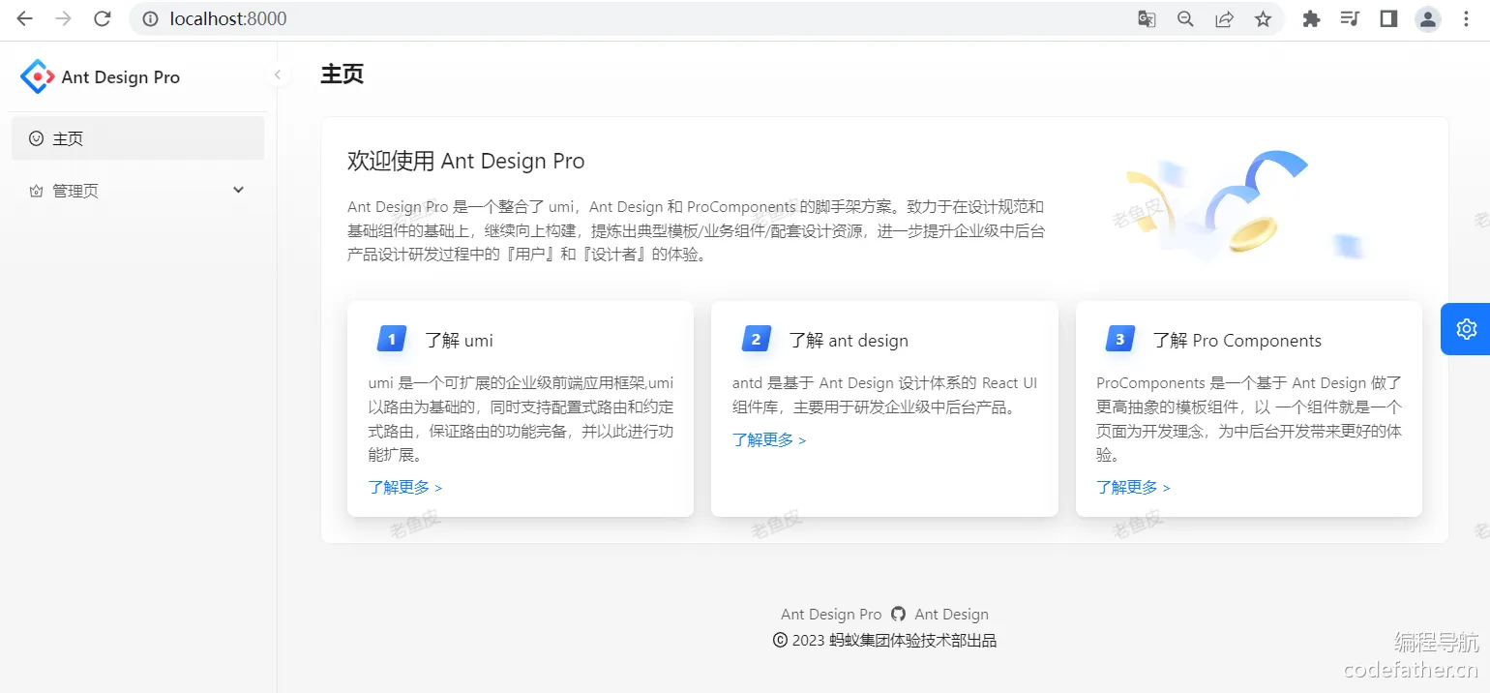The width and height of the screenshot is (1490, 693).
Task: Go back with browser back arrow
Action: 25,18
